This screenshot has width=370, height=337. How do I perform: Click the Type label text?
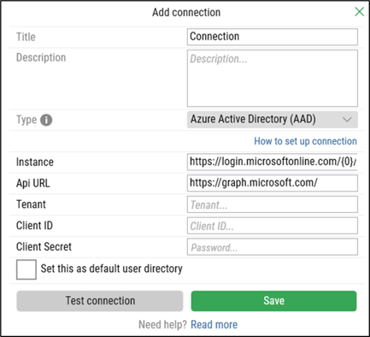tap(26, 120)
